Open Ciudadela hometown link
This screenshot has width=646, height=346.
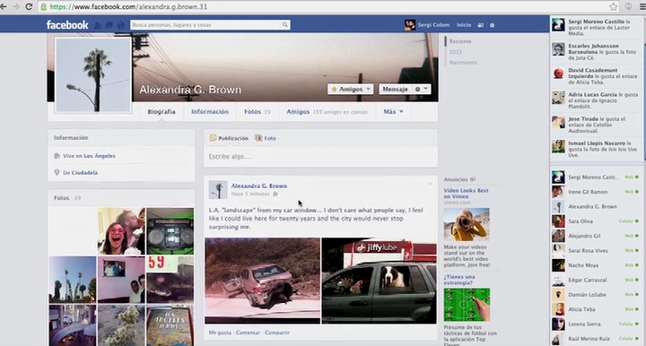(x=84, y=173)
